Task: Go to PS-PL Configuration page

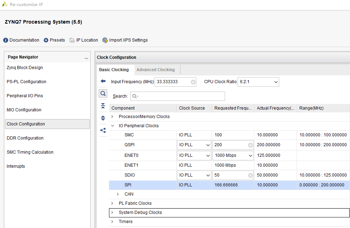Action: (x=26, y=82)
